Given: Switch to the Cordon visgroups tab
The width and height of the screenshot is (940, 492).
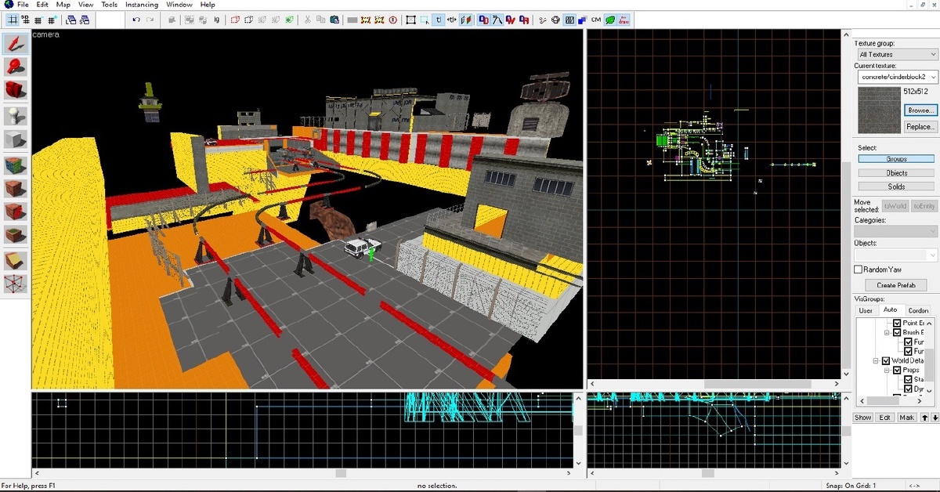Looking at the screenshot, I should 918,310.
